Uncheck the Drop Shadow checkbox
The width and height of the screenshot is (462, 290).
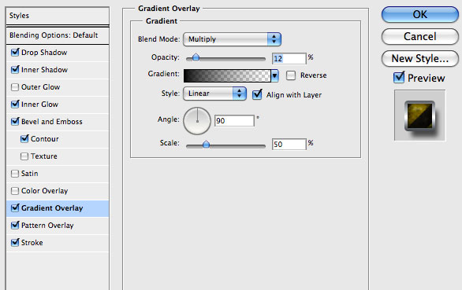coord(15,53)
